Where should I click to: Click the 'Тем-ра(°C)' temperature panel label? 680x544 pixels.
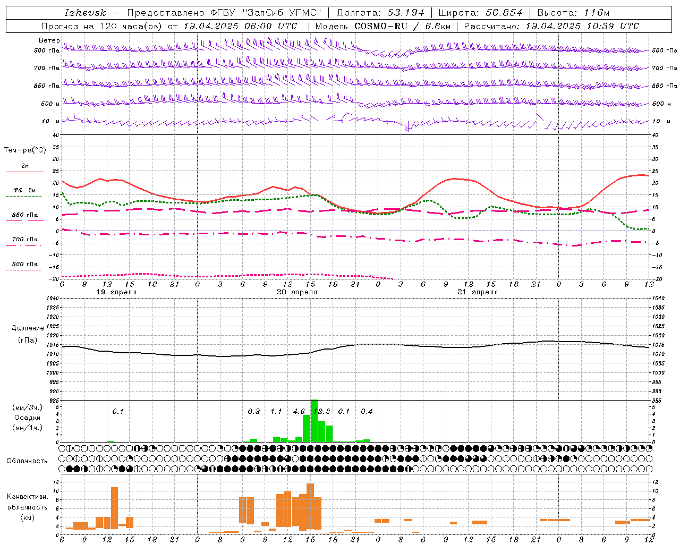pos(25,150)
